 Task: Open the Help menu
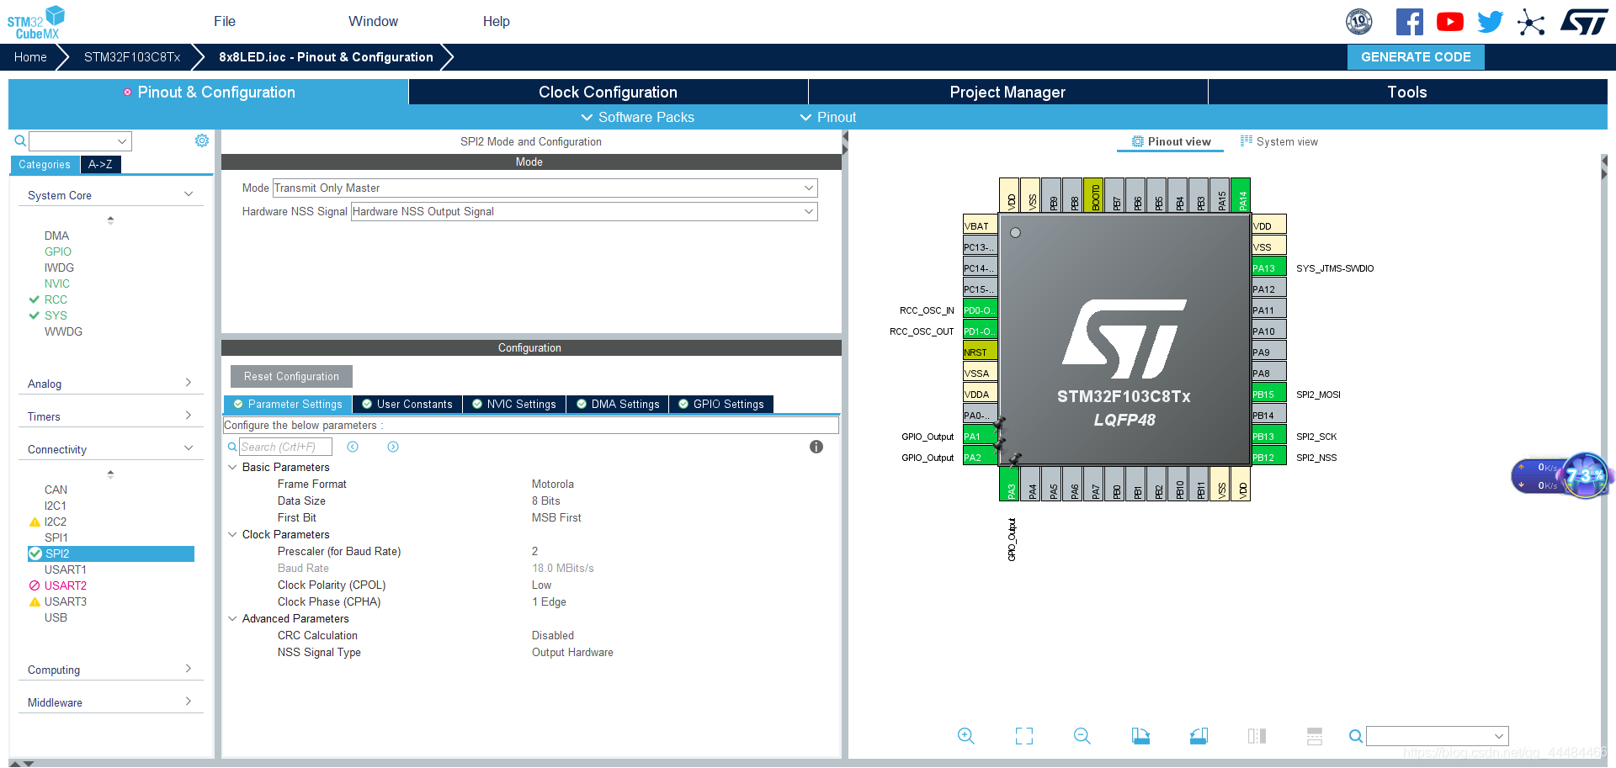496,21
